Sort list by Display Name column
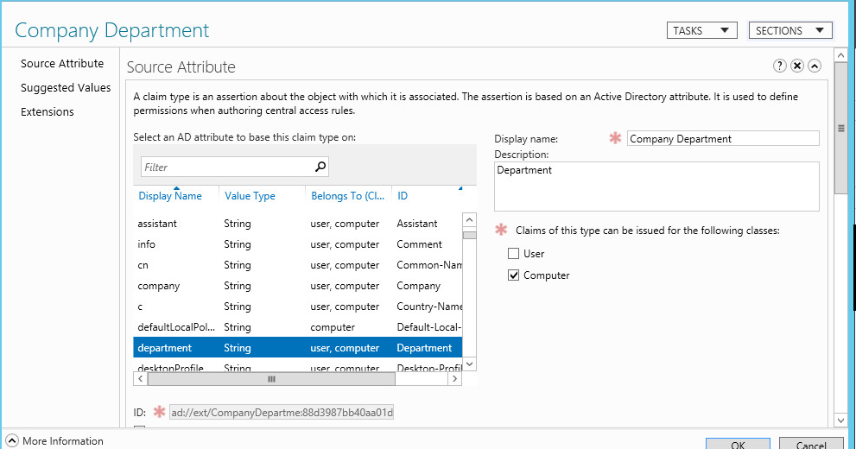The height and width of the screenshot is (449, 856). [170, 196]
